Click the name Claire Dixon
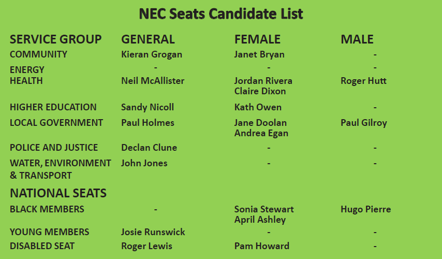Viewport: 442px width, 259px height. coord(260,91)
